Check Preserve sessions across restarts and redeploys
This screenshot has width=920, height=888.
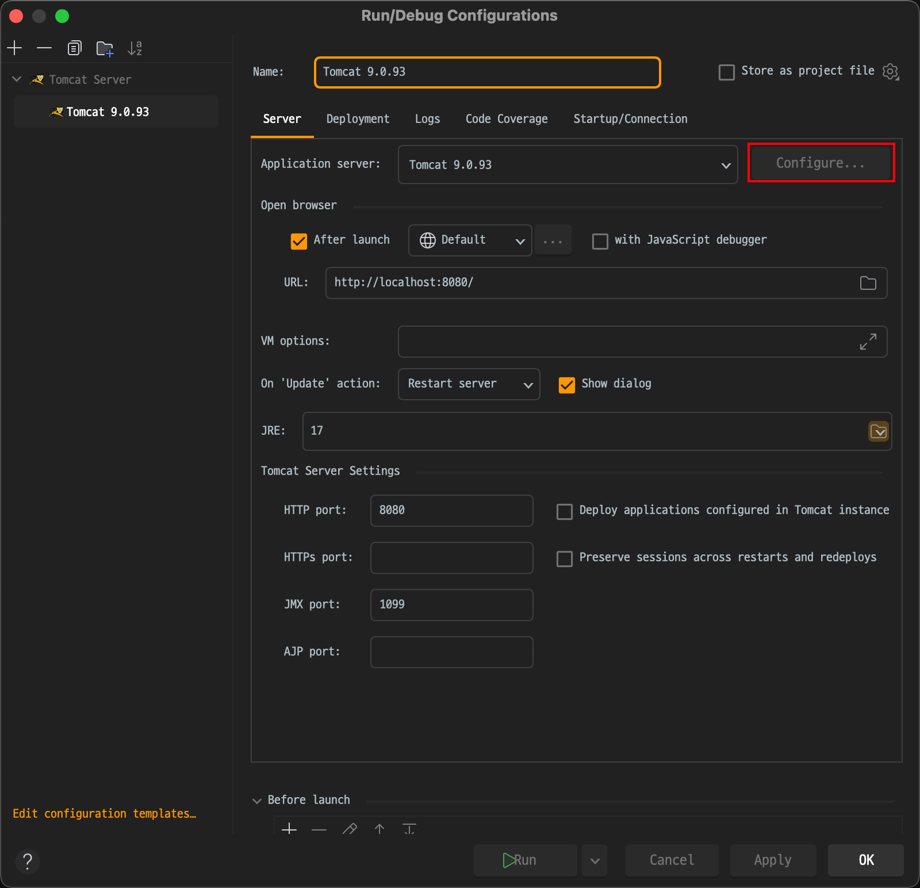pos(565,558)
